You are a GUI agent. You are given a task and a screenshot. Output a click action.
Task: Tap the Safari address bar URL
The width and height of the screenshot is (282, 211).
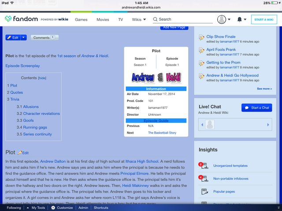pos(141,7)
